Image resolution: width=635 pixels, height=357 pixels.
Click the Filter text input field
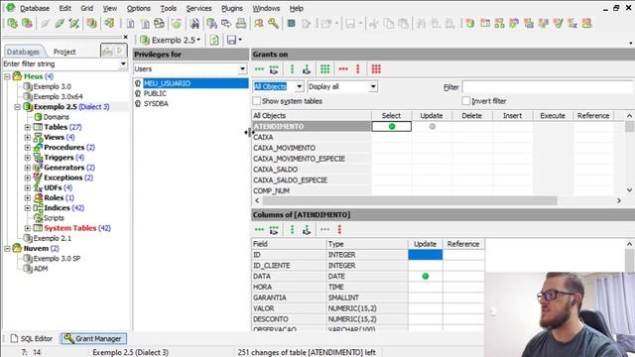[x=548, y=87]
